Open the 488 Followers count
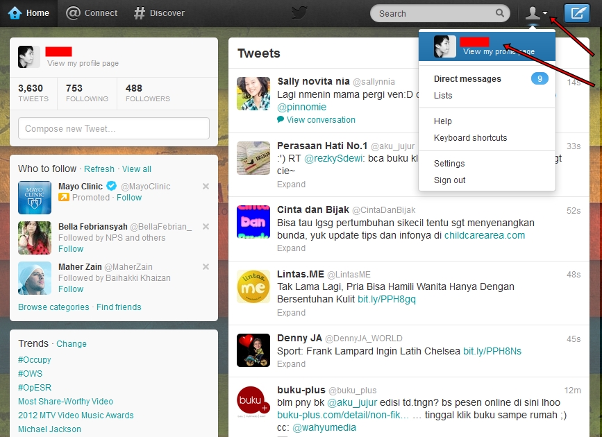The width and height of the screenshot is (602, 437). tap(148, 93)
